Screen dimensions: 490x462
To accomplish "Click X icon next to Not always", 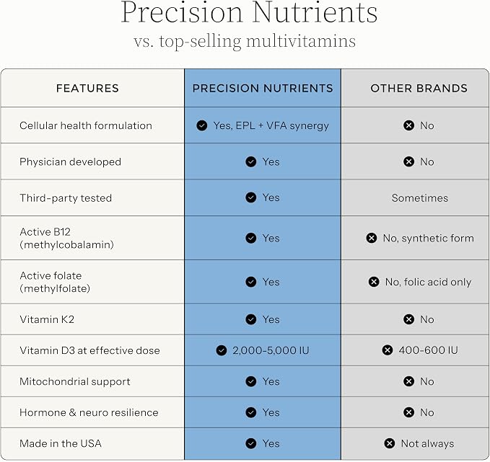I will coord(390,443).
